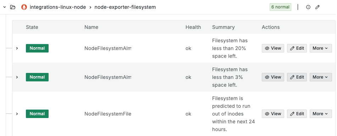337x136 pixels.
Task: Expand the 20% space left rule row
Action: (17, 48)
